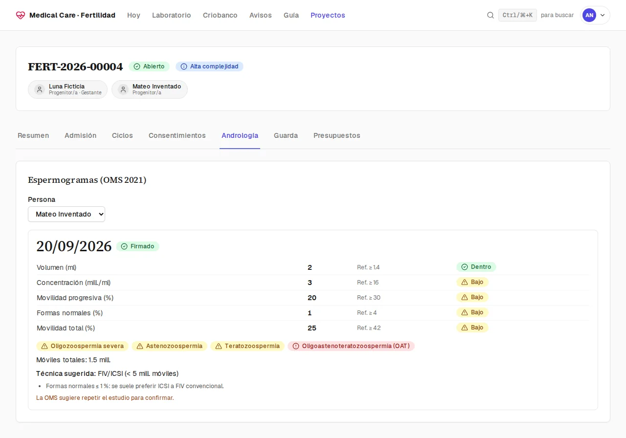This screenshot has height=438, width=626.
Task: Open the Luna Ficticia person chip
Action: click(x=67, y=89)
